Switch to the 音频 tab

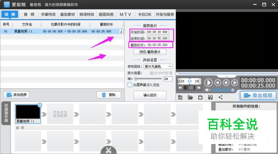29,14
